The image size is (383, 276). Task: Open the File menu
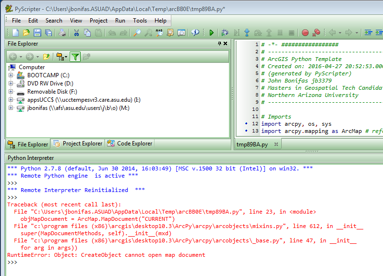click(x=16, y=21)
